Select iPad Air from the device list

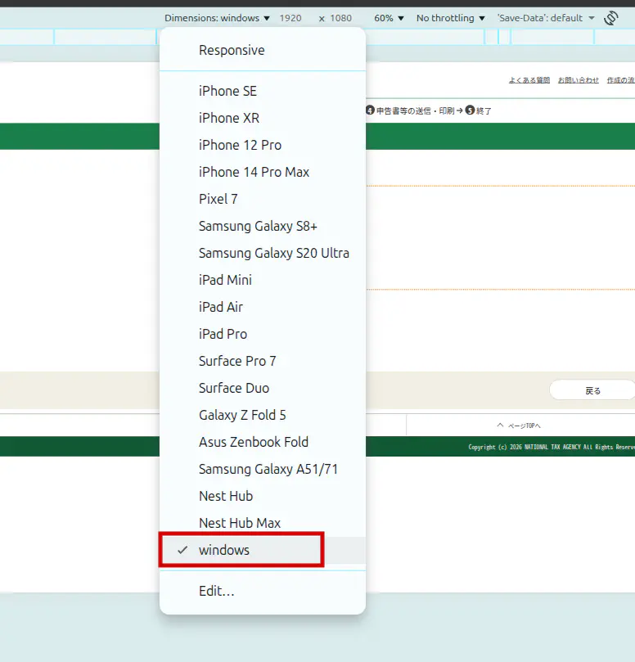click(x=221, y=307)
